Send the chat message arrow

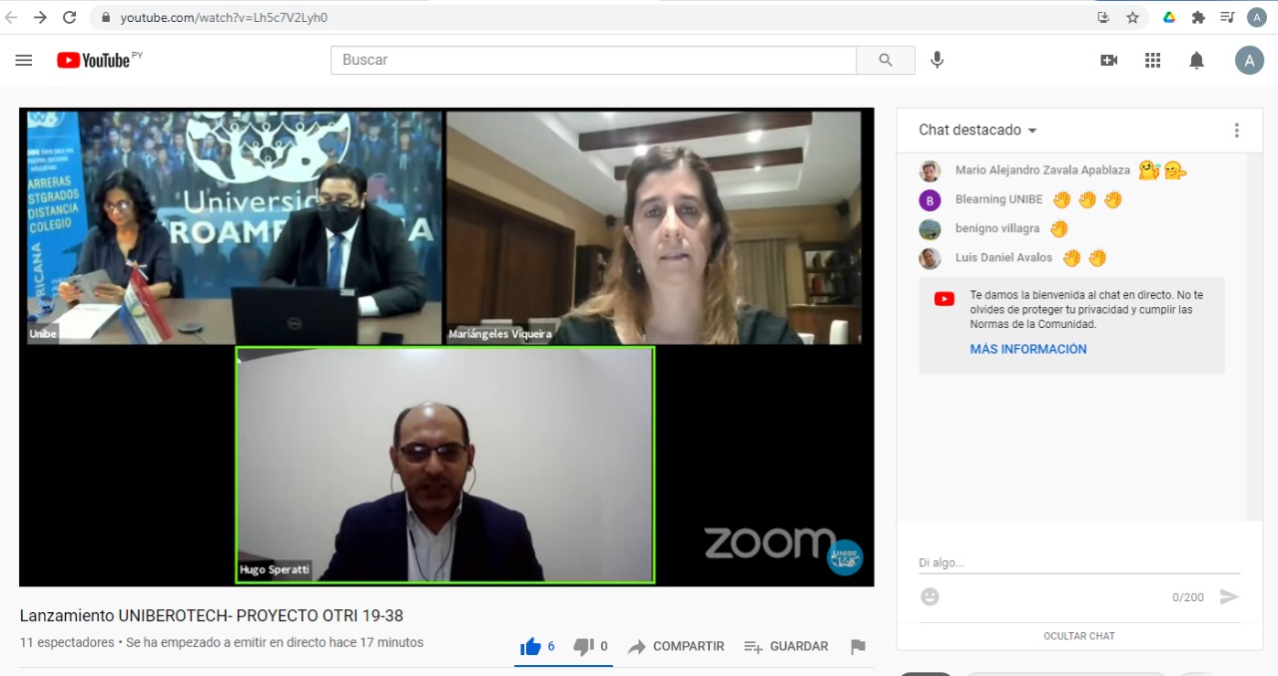(x=1229, y=597)
